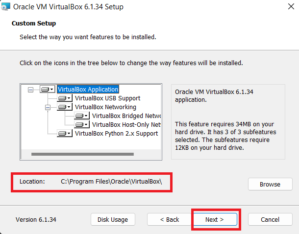
Task: Click Host-Only Networking feature drive icon
Action: click(82, 125)
